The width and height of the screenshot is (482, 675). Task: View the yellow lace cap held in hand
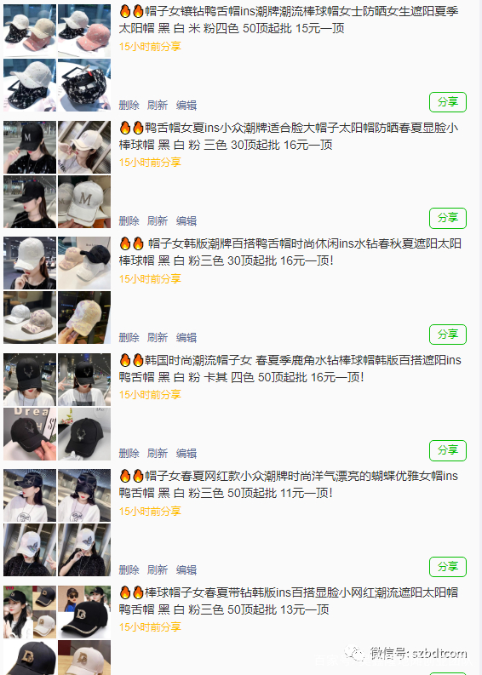pyautogui.click(x=84, y=317)
